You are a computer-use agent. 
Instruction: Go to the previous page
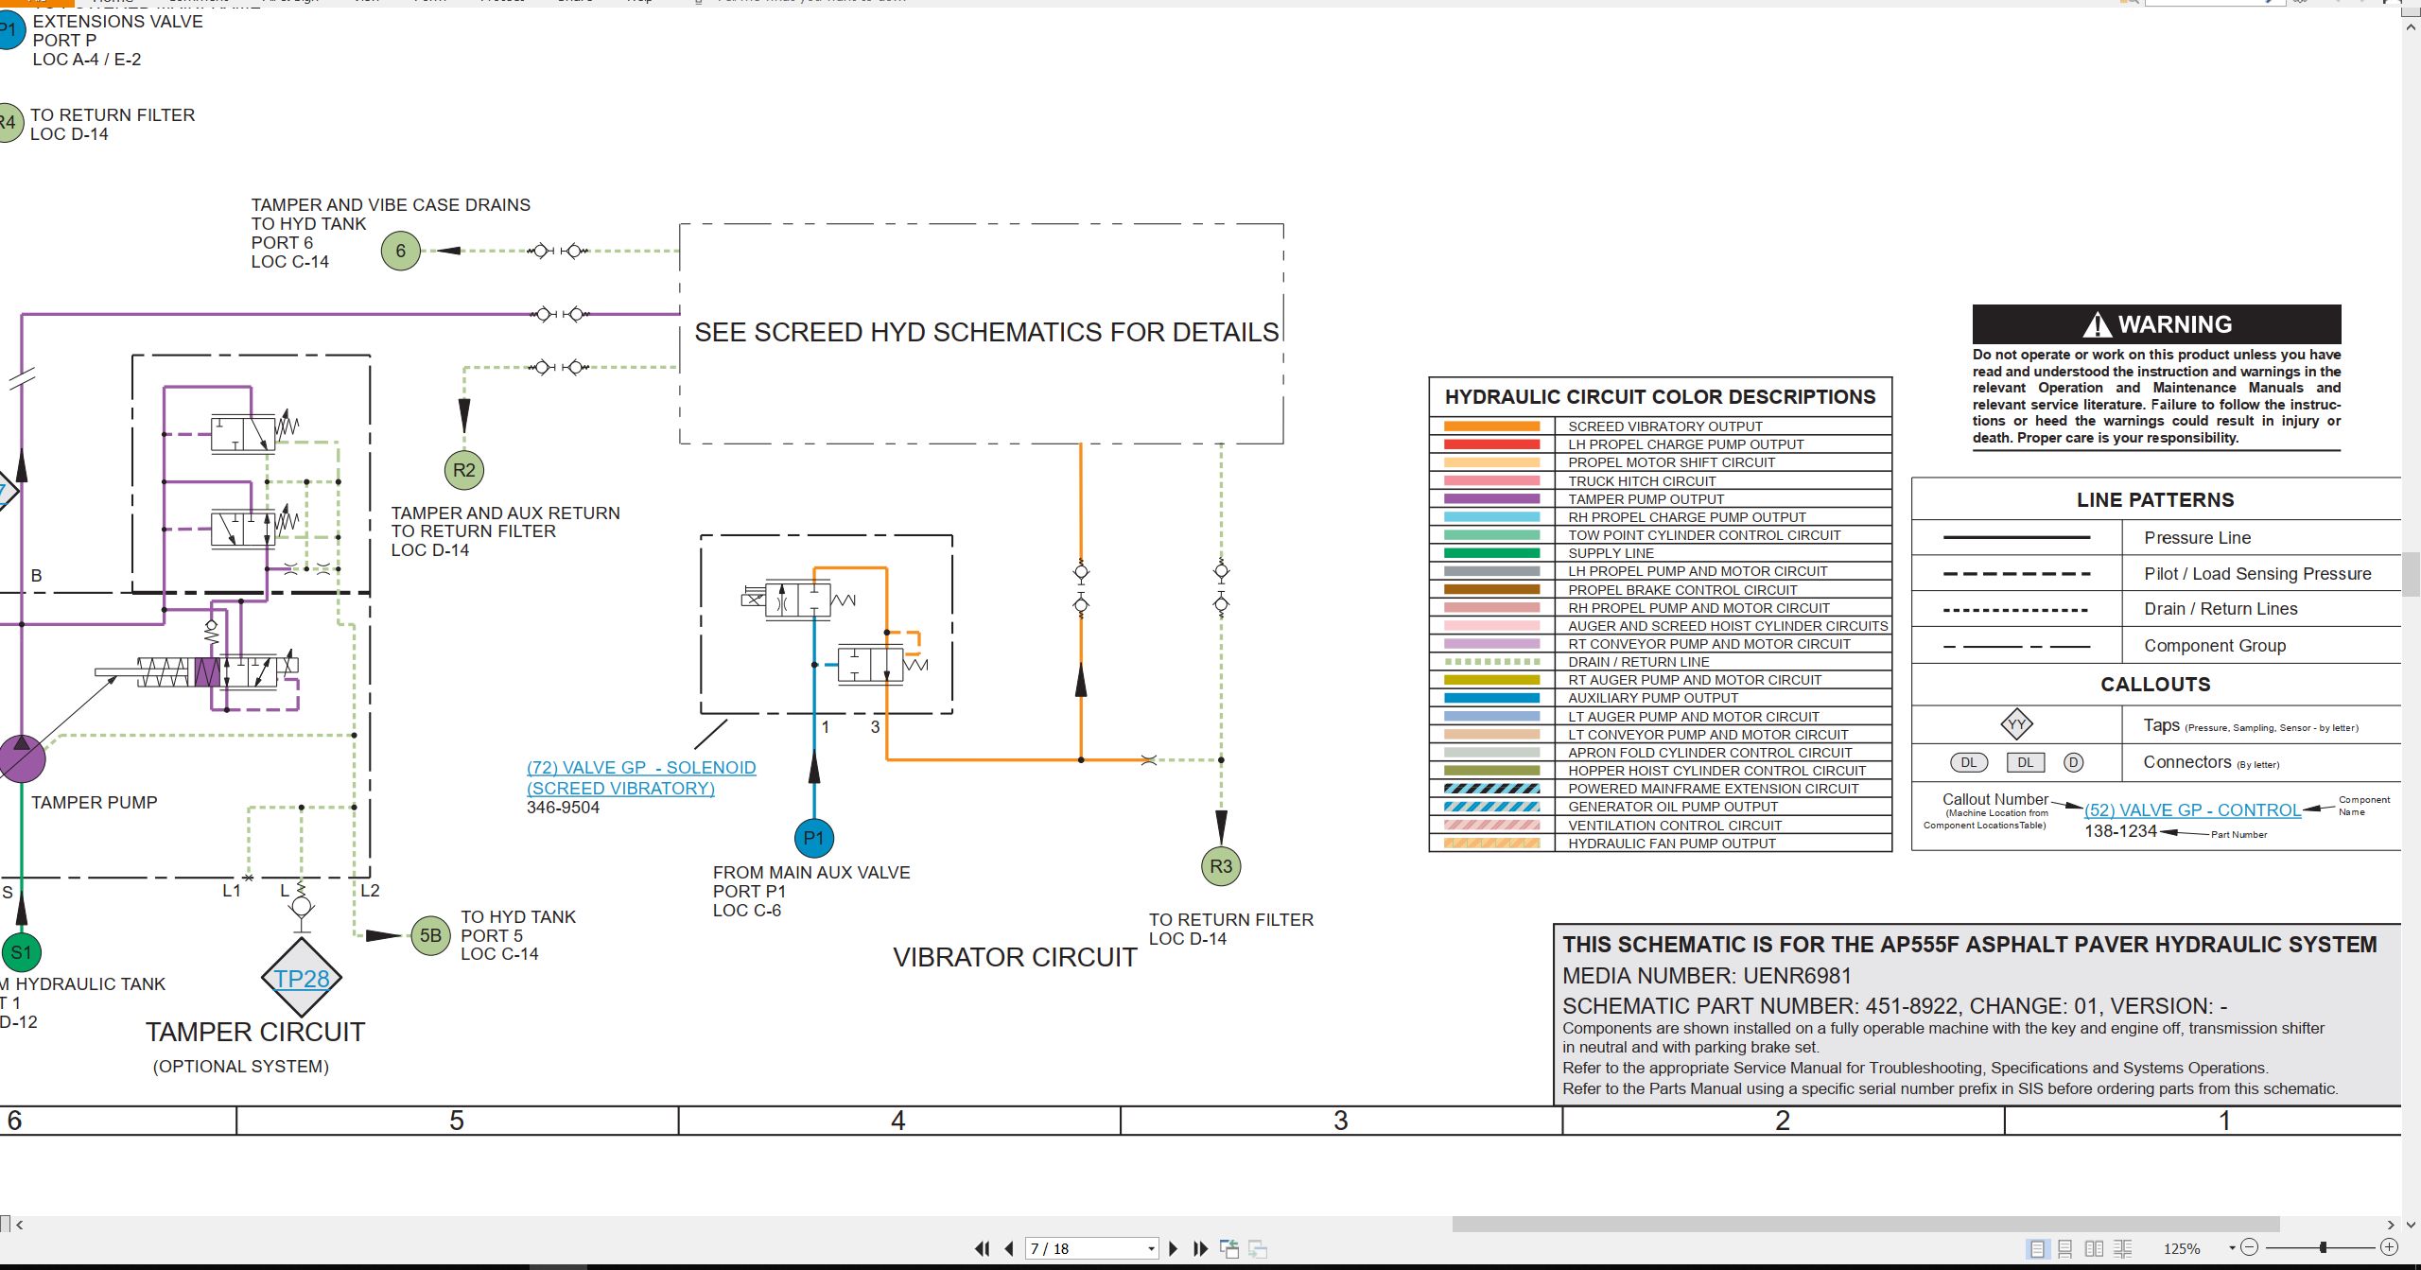[1009, 1248]
